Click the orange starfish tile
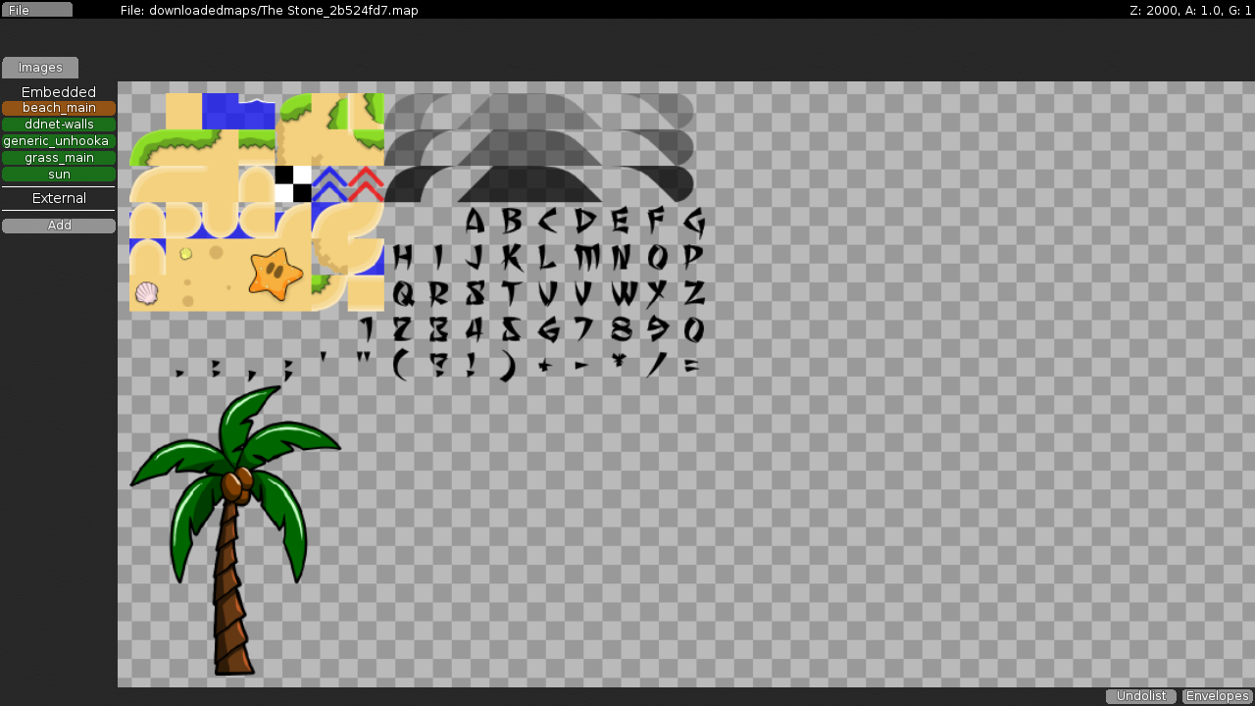 274,274
